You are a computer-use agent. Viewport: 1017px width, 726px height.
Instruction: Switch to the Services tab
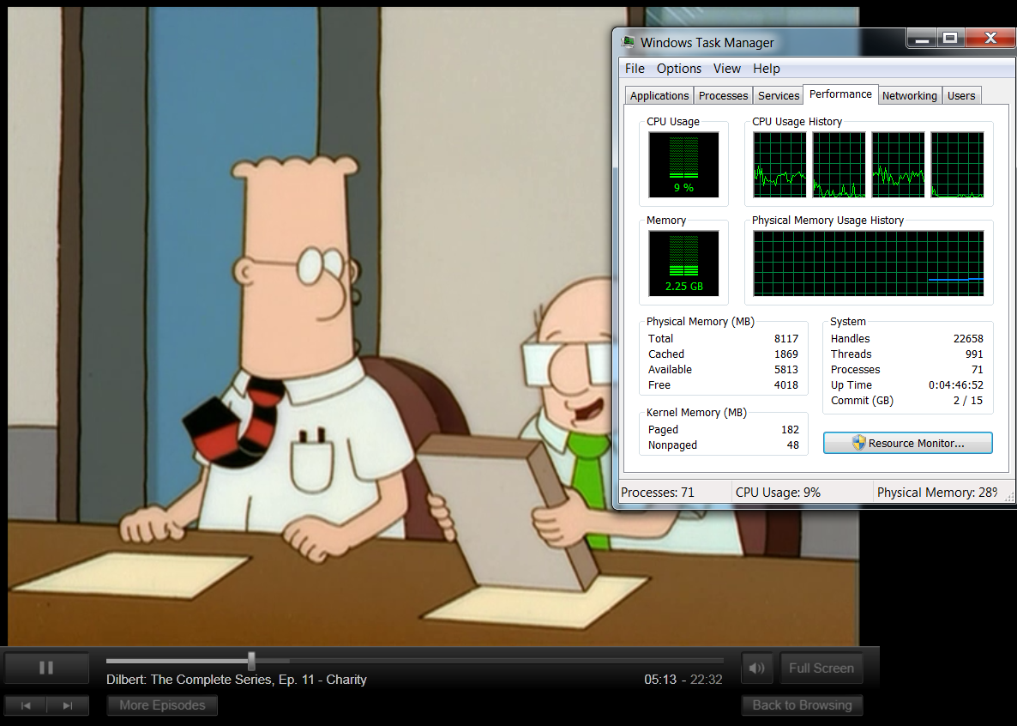coord(779,95)
